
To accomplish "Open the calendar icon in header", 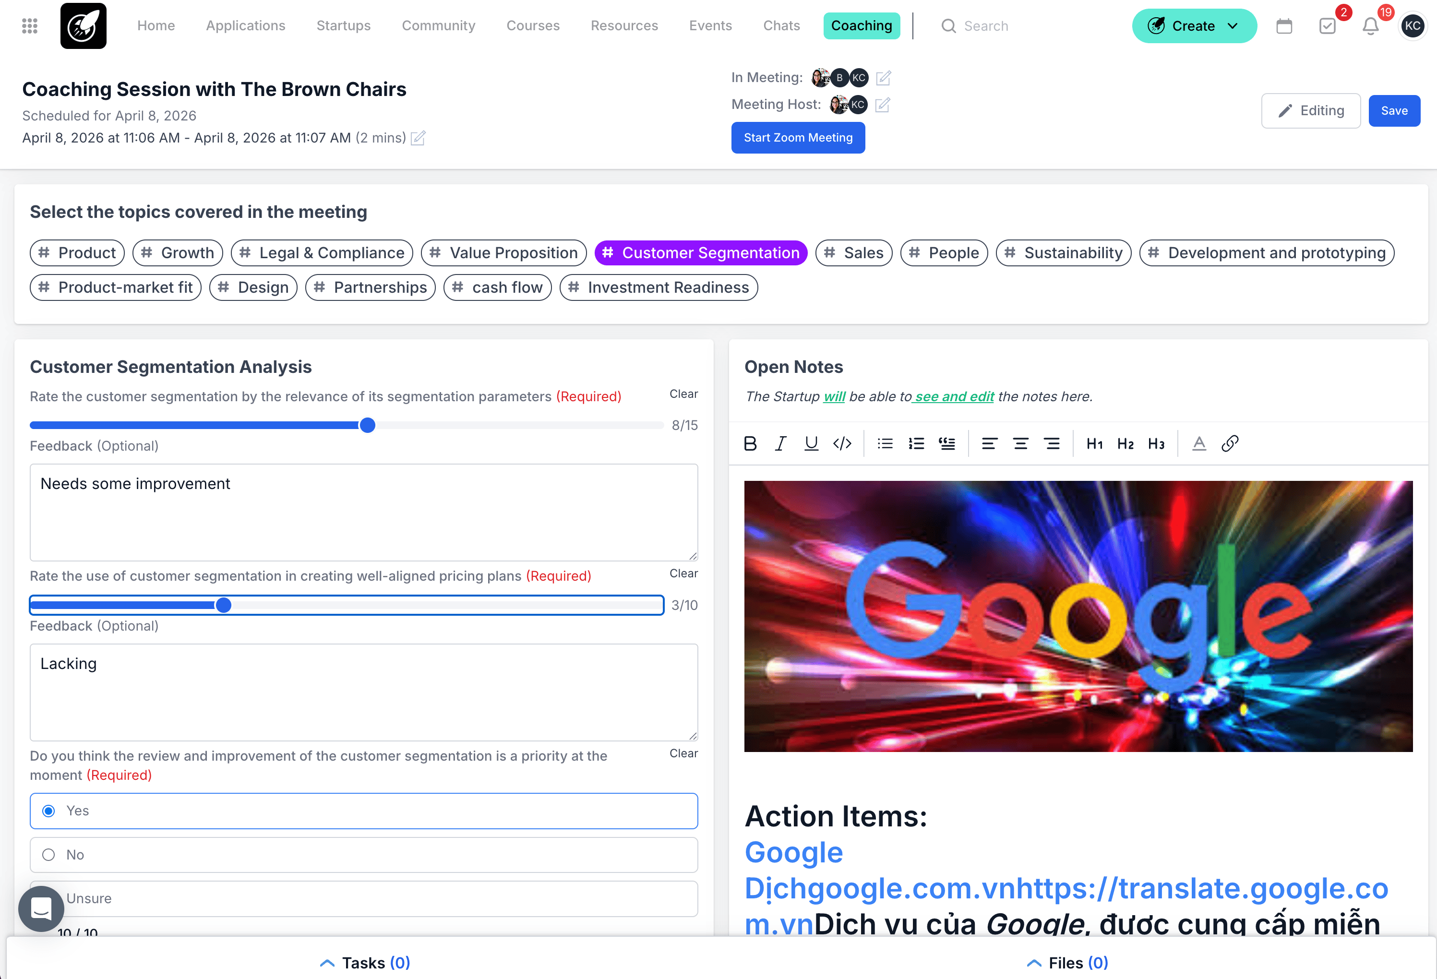I will coord(1284,26).
